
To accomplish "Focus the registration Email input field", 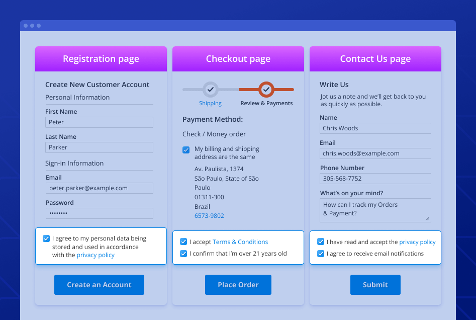I will [x=99, y=188].
